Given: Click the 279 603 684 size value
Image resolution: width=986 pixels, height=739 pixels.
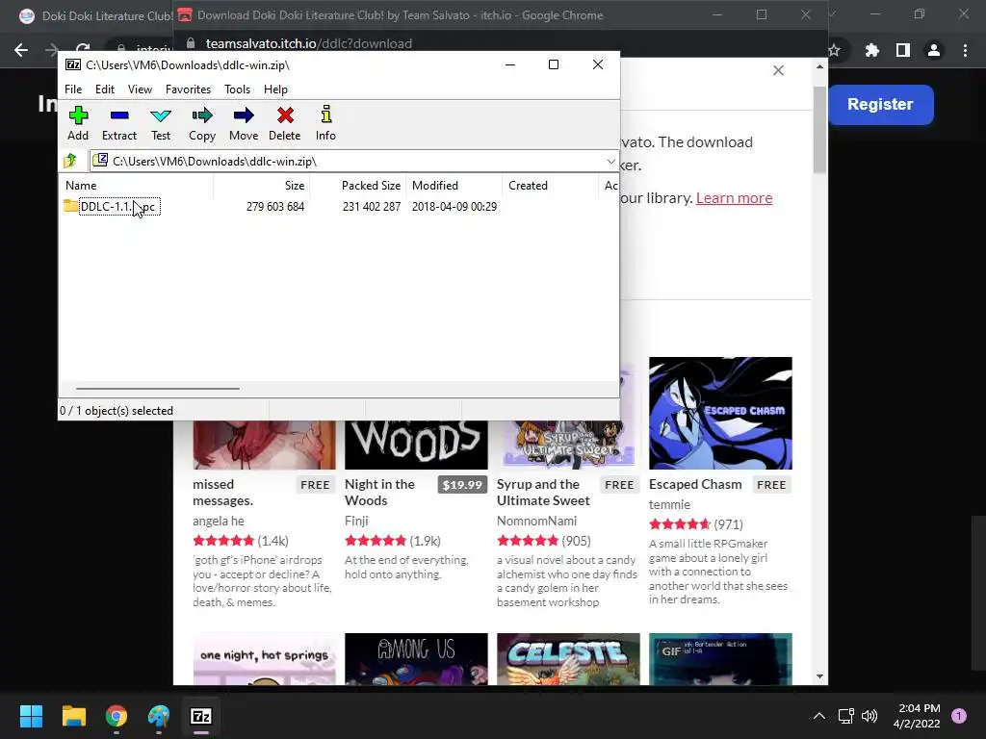Looking at the screenshot, I should (275, 207).
